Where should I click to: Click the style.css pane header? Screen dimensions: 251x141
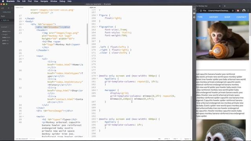pos(93,7)
